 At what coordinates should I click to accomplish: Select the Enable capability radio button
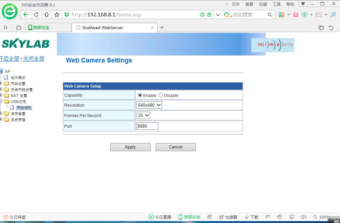140,95
